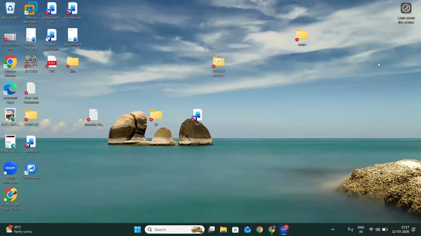Open the notification bell icon
Image resolution: width=421 pixels, height=236 pixels.
click(x=413, y=229)
